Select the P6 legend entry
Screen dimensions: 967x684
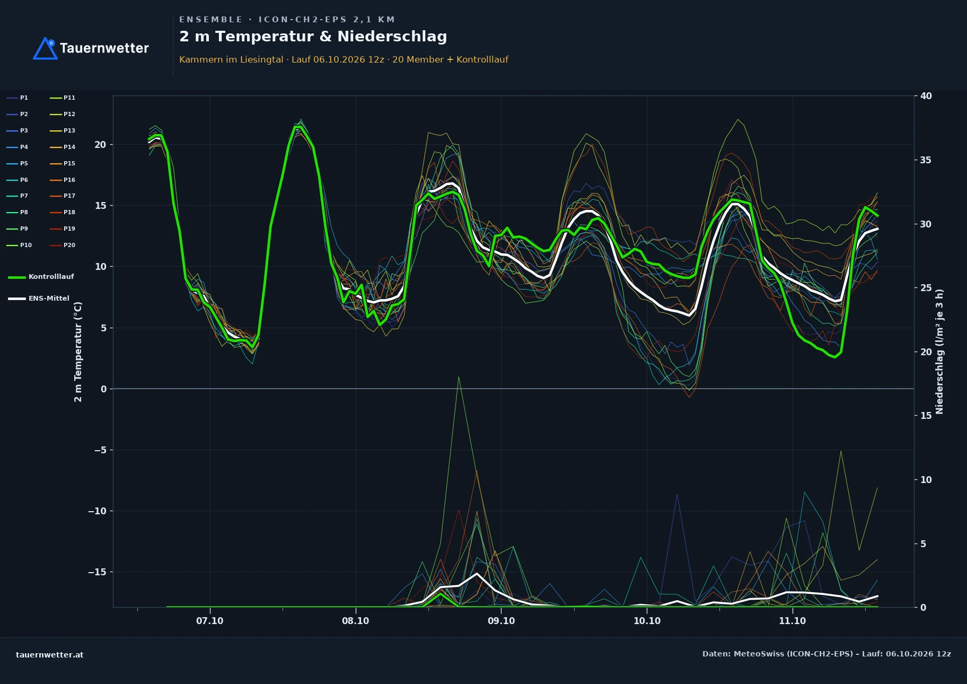(x=17, y=180)
